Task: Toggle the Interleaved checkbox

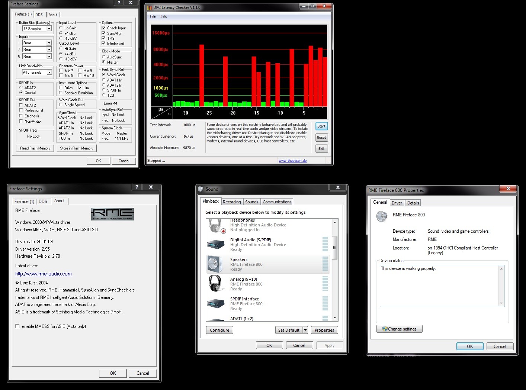Action: (x=103, y=43)
